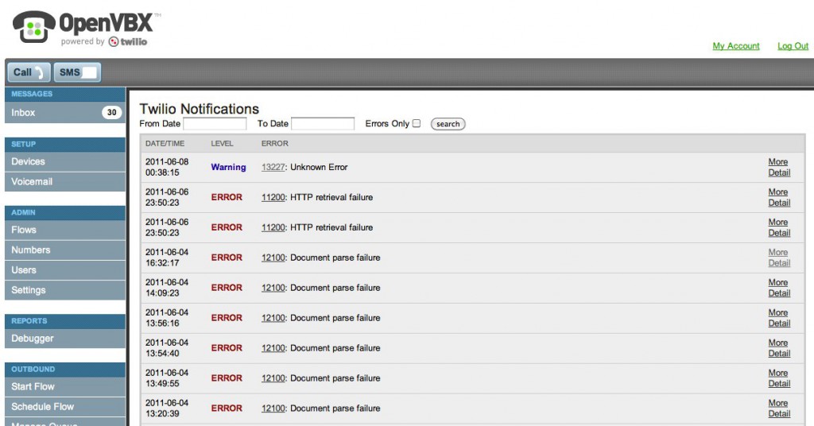The height and width of the screenshot is (426, 814).
Task: Click the 2011-06-08 00:38:15 timestamp
Action: 167,167
